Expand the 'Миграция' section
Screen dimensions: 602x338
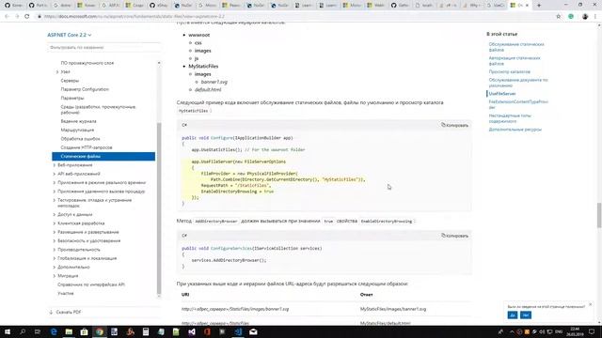pos(55,276)
